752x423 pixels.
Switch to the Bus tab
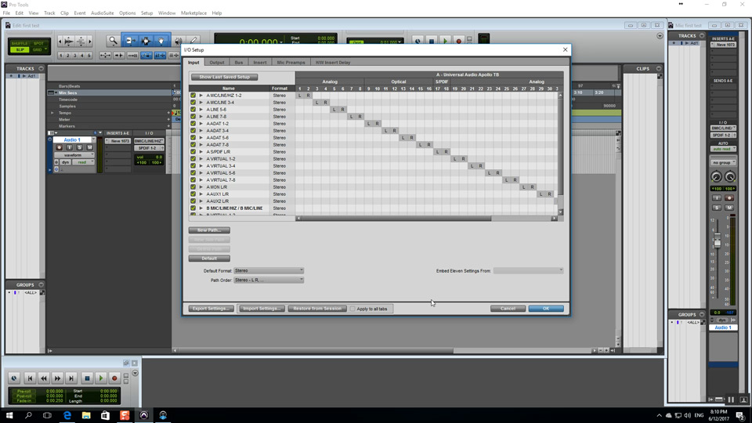click(239, 63)
